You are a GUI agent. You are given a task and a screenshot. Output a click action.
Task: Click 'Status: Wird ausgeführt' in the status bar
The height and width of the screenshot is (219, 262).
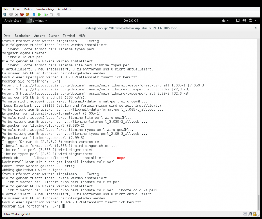pos(17,214)
